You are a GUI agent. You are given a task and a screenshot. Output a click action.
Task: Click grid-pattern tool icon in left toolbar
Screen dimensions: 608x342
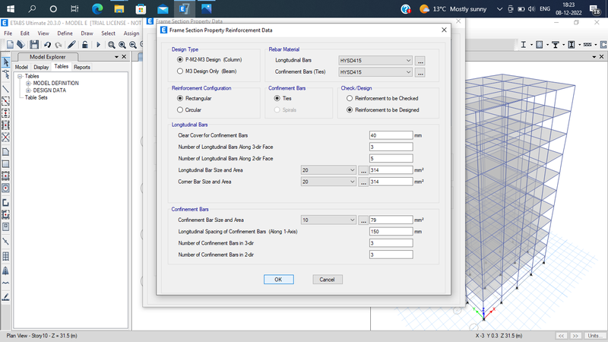6,256
